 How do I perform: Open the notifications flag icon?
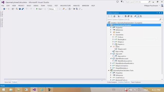(122, 2)
